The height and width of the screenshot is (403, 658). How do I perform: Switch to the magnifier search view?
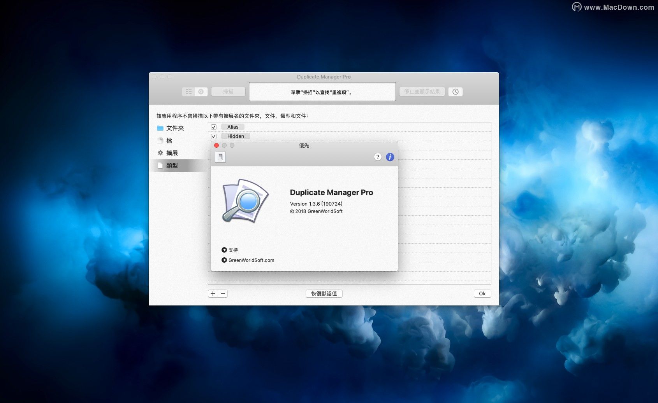[x=201, y=92]
